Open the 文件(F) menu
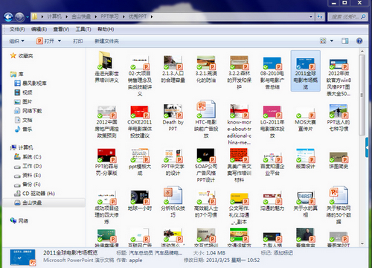 tap(17, 29)
